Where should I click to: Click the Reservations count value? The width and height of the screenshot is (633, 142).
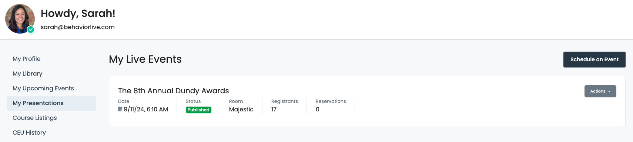pyautogui.click(x=318, y=109)
